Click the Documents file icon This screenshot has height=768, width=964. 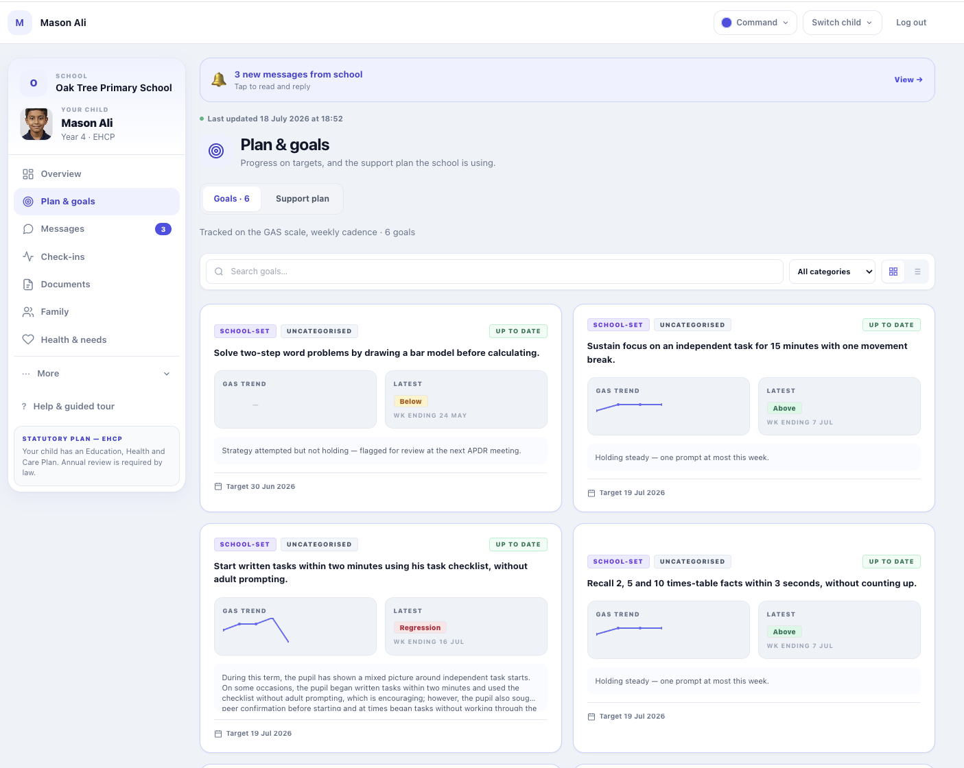tap(28, 285)
